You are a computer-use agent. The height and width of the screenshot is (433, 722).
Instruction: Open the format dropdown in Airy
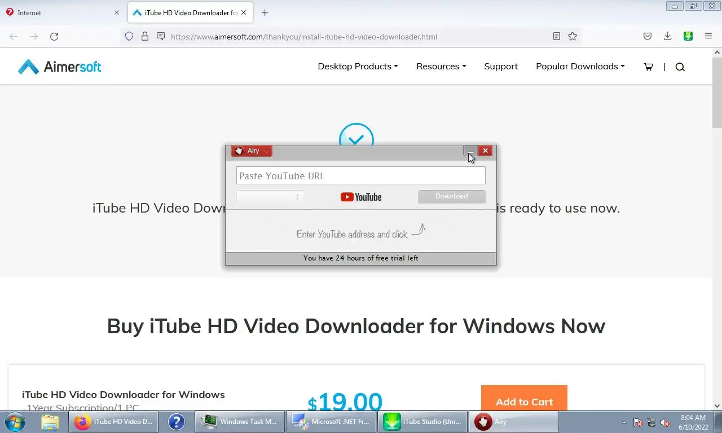[x=270, y=197]
